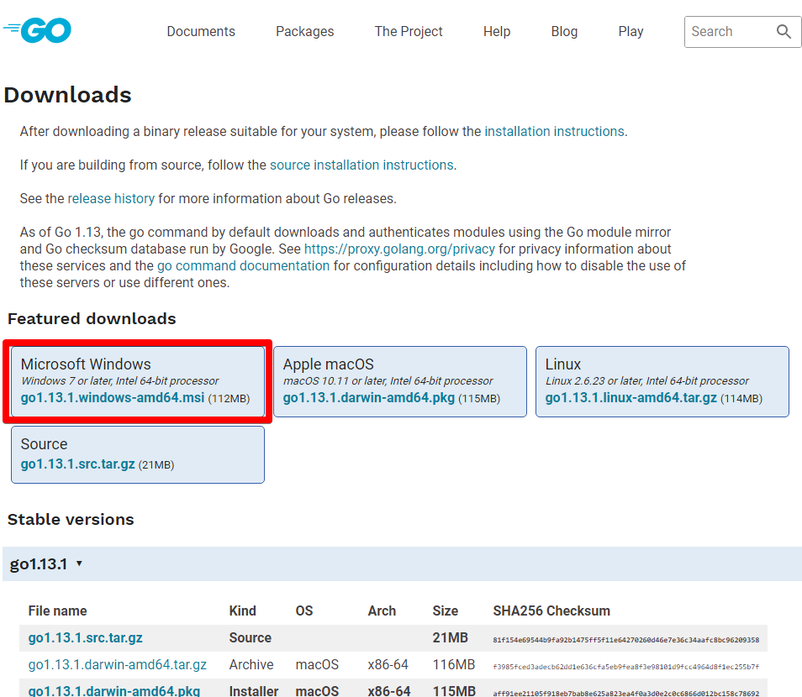Click the Size column header
Screen dimensions: 802x697
coord(445,611)
